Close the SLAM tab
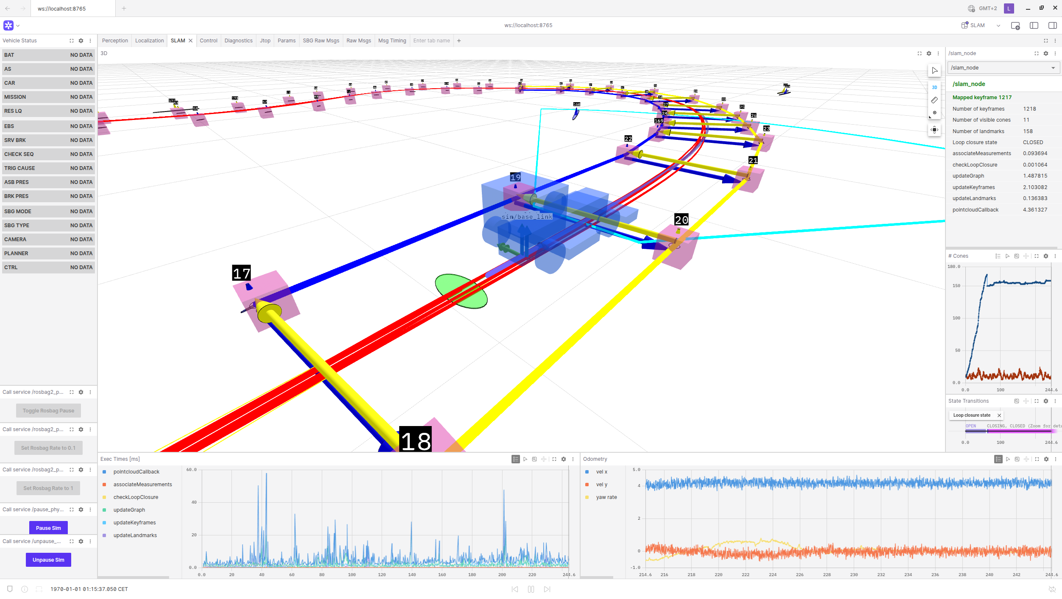This screenshot has width=1062, height=599. [x=191, y=41]
